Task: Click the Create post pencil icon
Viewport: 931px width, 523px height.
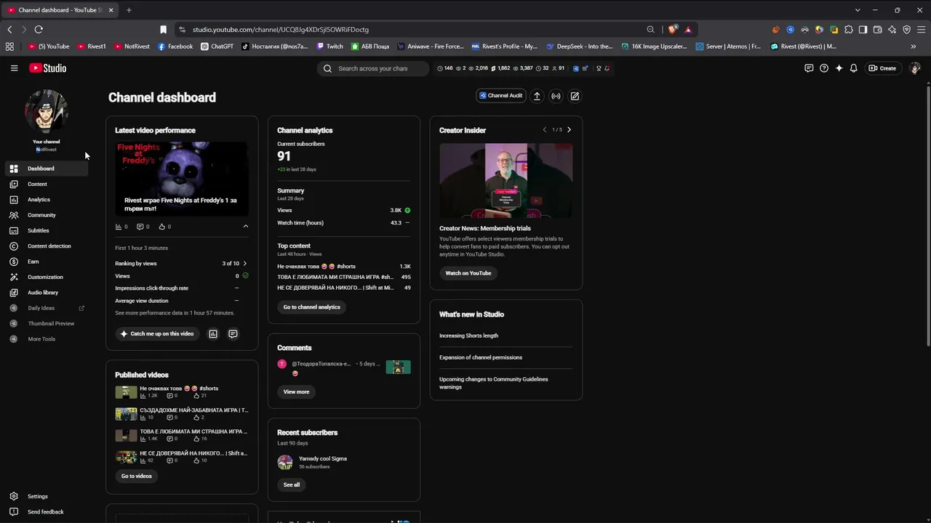Action: (x=575, y=96)
